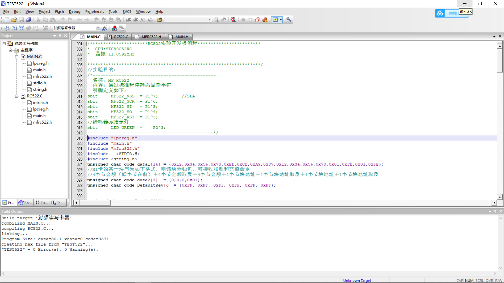Navigate backwards with the left arrow icon
Image resolution: width=504 pixels, height=283 pixels.
click(x=80, y=20)
